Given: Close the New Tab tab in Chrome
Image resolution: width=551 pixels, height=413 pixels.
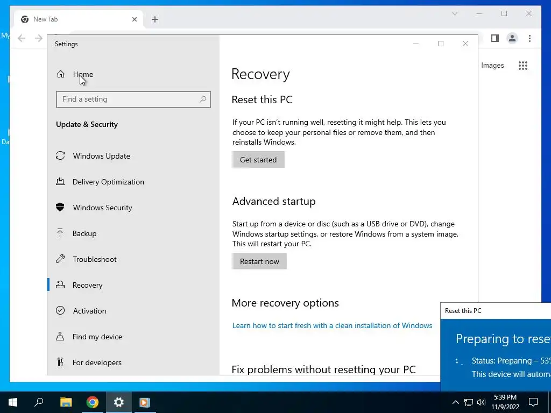Looking at the screenshot, I should (x=134, y=19).
